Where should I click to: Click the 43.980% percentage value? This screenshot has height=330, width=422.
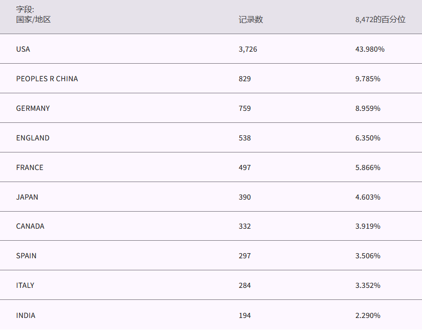[370, 49]
